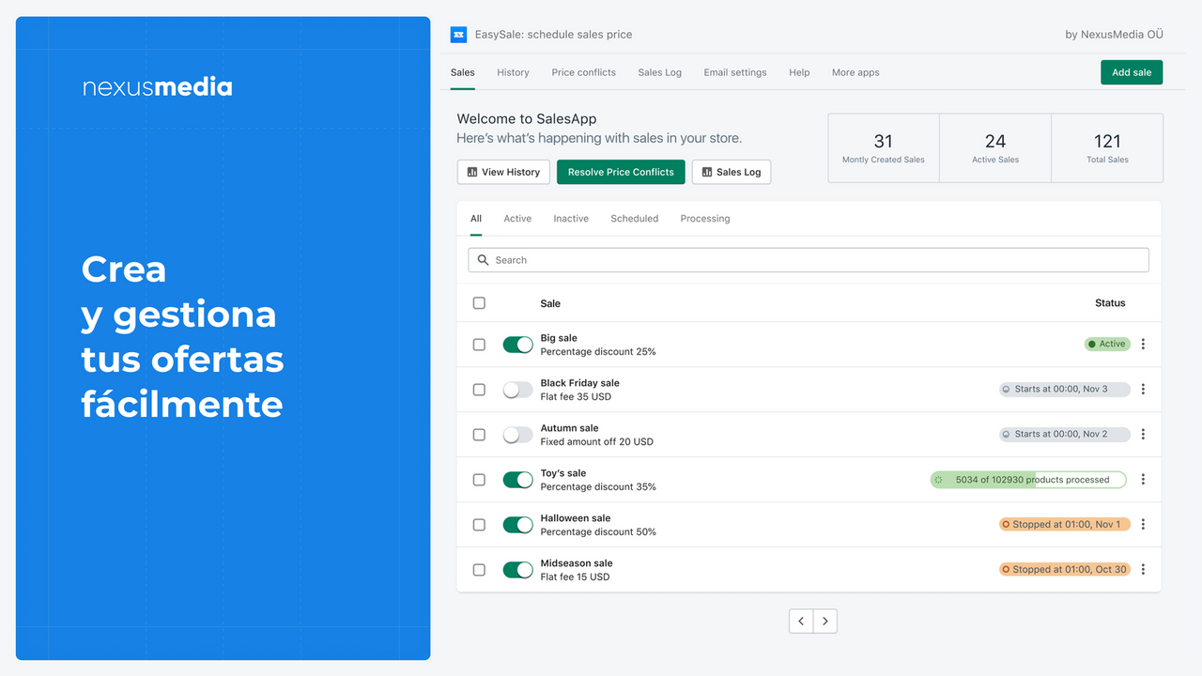Image resolution: width=1202 pixels, height=676 pixels.
Task: Turn off the Halloween sale toggle
Action: 518,525
